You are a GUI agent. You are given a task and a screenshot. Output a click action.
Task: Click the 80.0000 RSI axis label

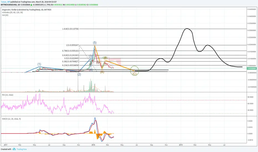tap(251, 97)
